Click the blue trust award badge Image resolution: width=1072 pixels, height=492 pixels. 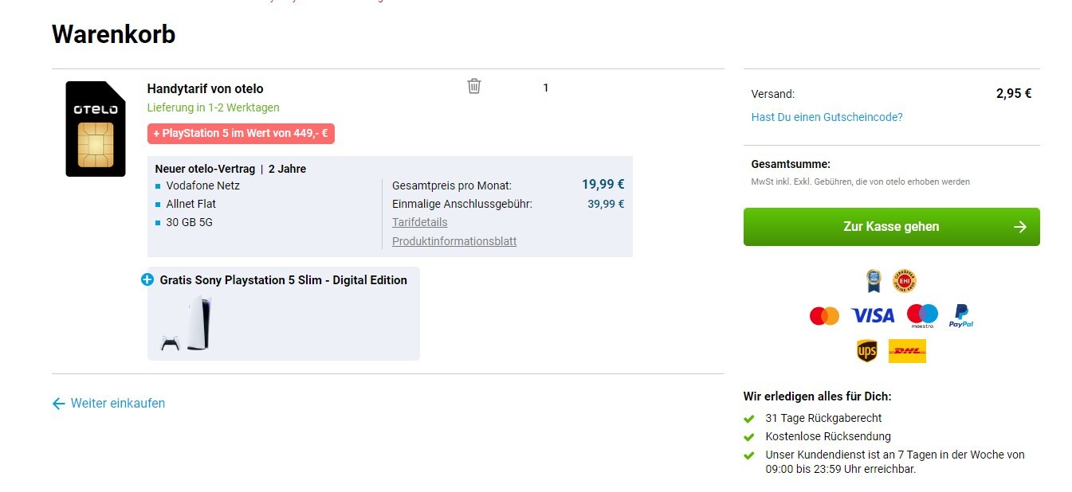click(874, 280)
